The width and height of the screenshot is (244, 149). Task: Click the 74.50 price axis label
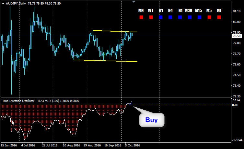(x=237, y=75)
